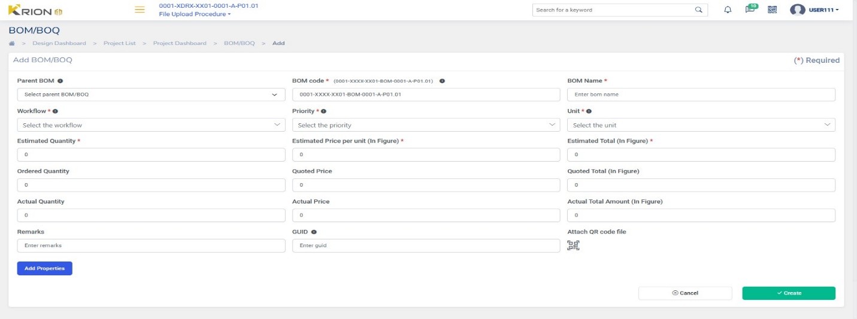Viewport: 857px width, 319px height.
Task: Click the Parent BOM info icon
Action: 60,81
